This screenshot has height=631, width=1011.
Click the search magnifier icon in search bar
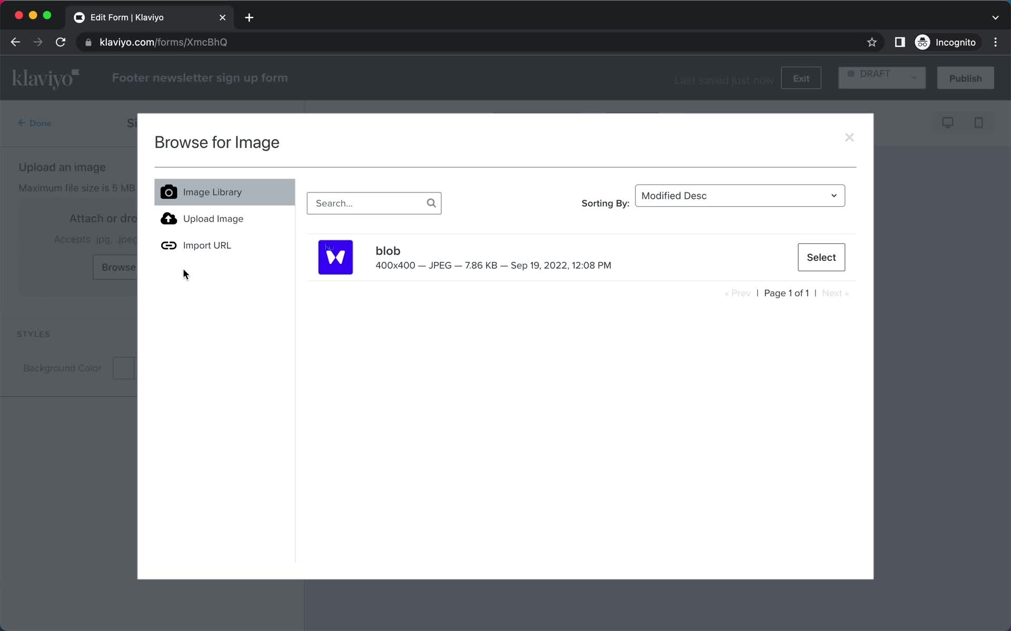430,203
